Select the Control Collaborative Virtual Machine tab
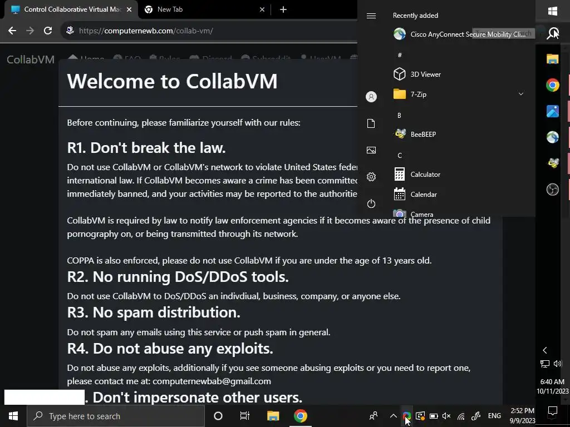570x427 pixels. tap(71, 9)
